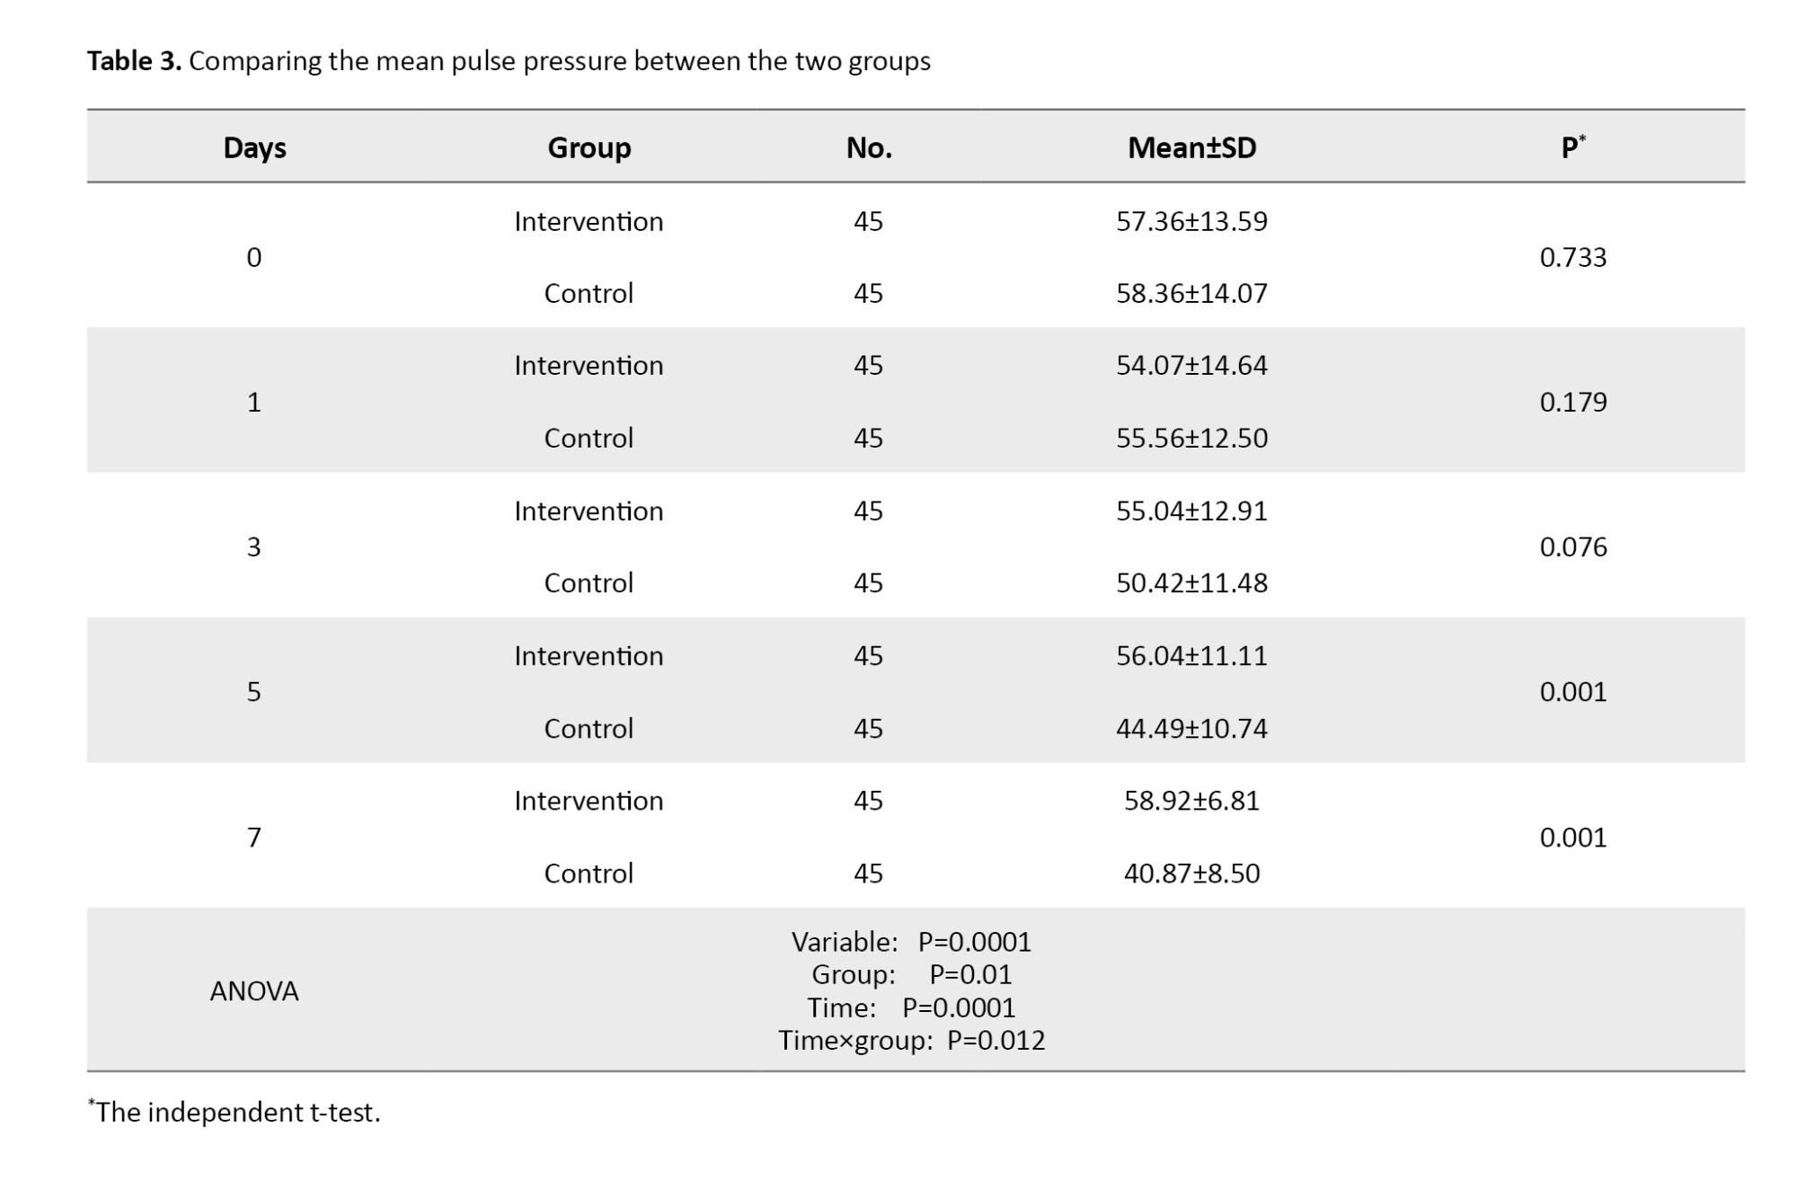This screenshot has width=1797, height=1198.
Task: Click the Group column header
Action: coord(589,147)
